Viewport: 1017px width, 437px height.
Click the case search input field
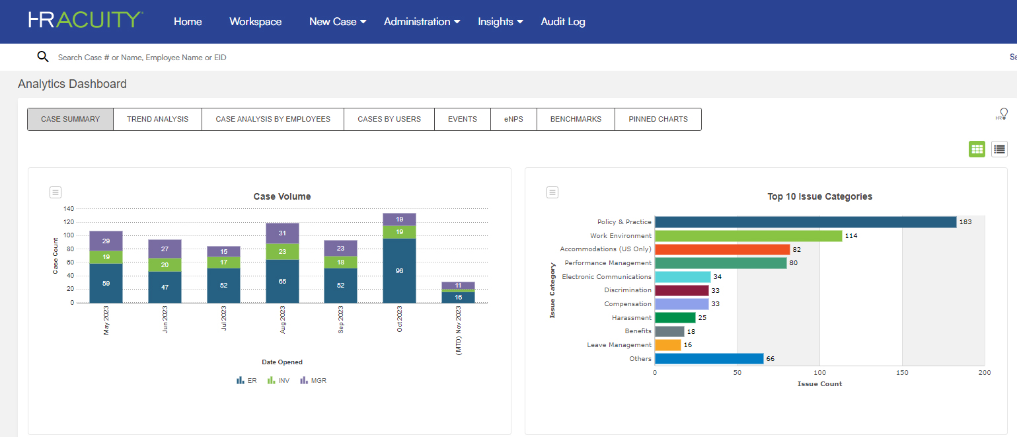click(198, 57)
